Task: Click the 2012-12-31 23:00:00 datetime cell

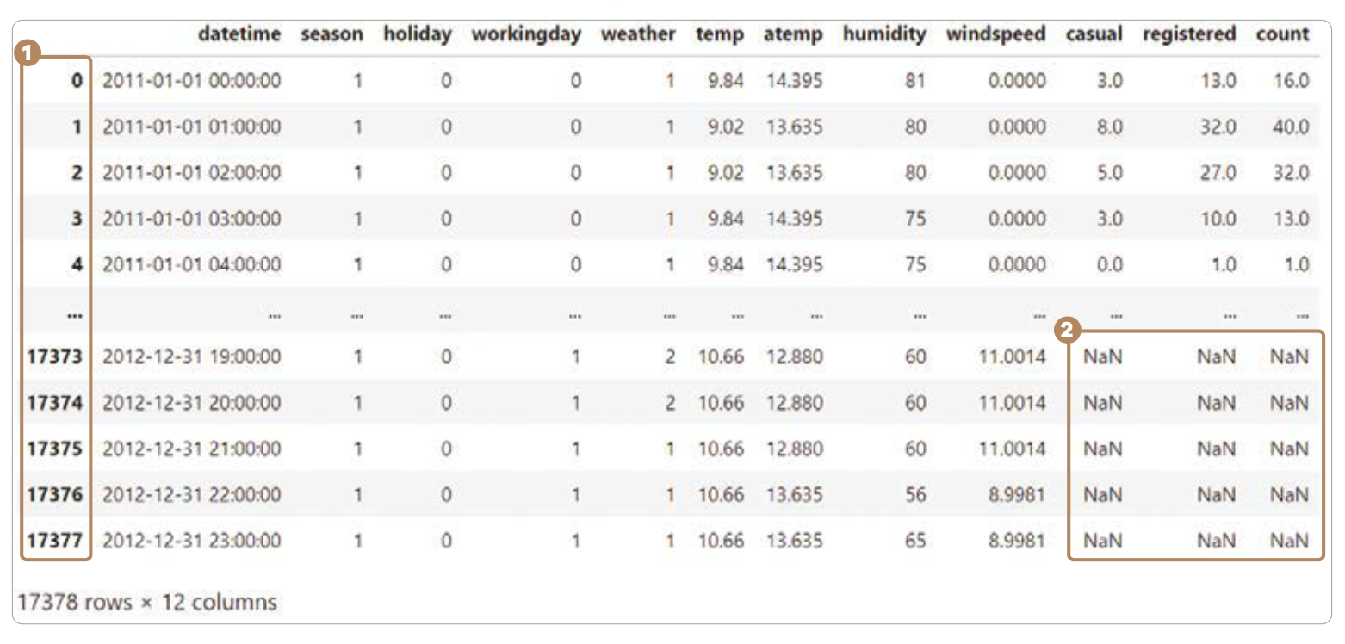Action: (191, 542)
